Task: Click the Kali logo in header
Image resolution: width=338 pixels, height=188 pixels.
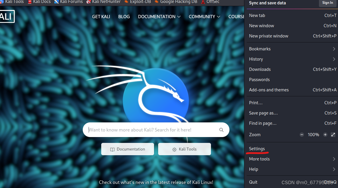Action: (x=7, y=16)
